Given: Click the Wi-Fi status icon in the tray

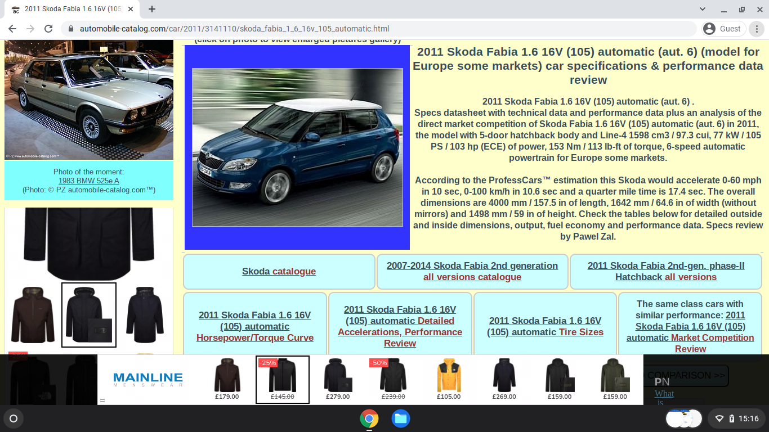Looking at the screenshot, I should coord(719,418).
